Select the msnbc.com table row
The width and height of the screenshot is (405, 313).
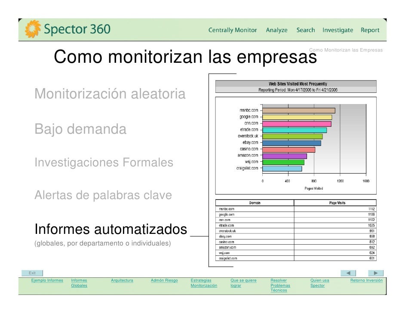[296, 209]
